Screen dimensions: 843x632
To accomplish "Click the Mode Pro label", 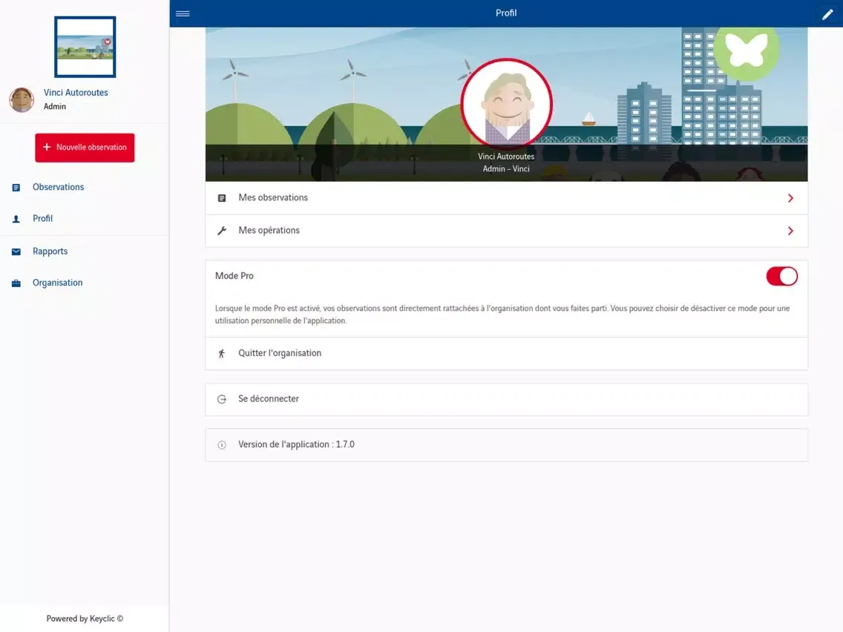I will pyautogui.click(x=234, y=276).
